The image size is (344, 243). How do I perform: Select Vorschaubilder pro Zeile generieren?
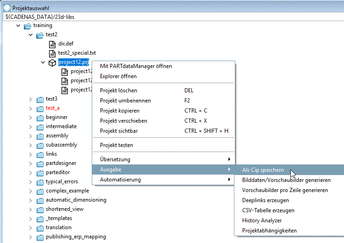[289, 190]
